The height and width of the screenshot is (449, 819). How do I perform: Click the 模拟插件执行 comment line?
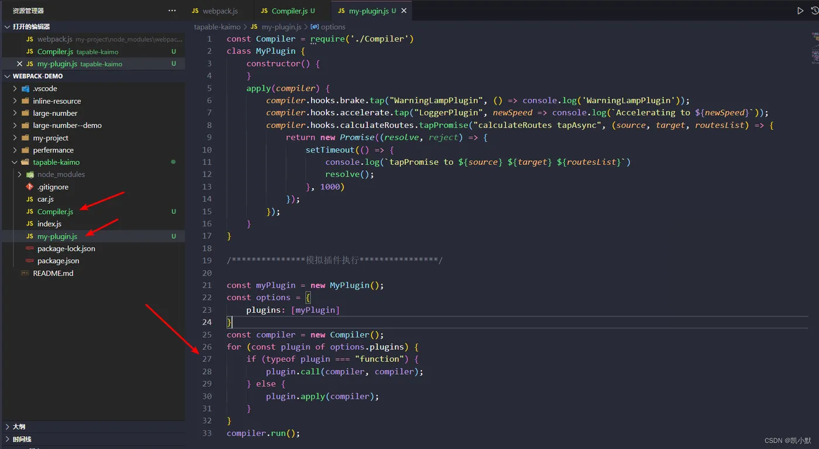pyautogui.click(x=335, y=260)
